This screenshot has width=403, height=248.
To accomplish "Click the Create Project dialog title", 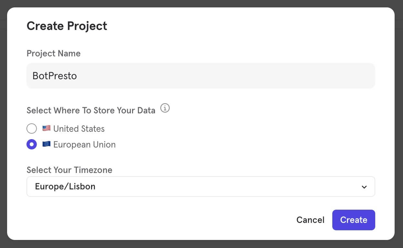I will (67, 26).
